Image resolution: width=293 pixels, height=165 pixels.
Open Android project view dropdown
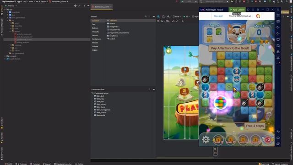(x=11, y=5)
